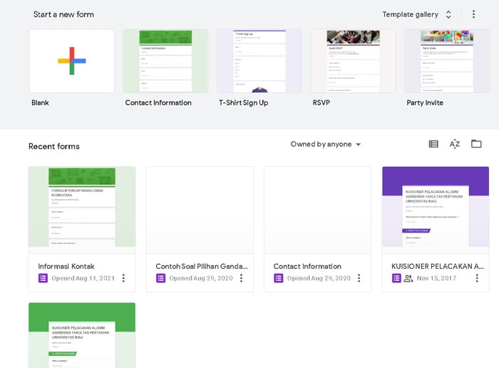This screenshot has width=499, height=368.
Task: Open the AZ sort options
Action: [x=455, y=144]
